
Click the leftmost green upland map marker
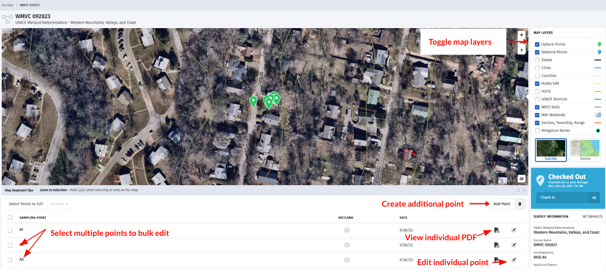(x=253, y=101)
